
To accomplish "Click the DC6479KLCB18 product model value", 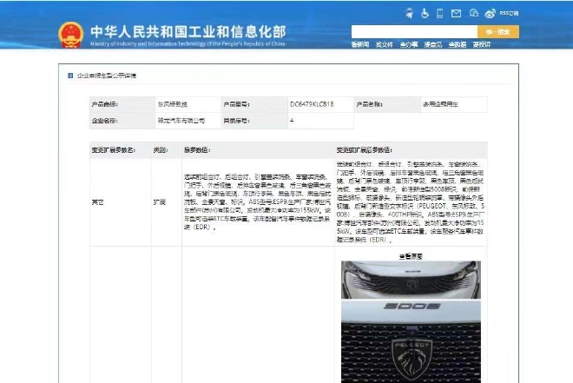I will [x=312, y=104].
